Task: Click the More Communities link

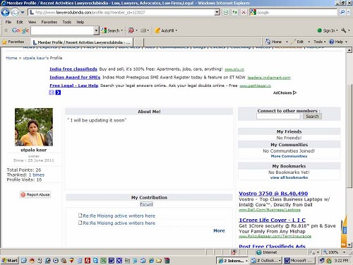Action: point(289,156)
